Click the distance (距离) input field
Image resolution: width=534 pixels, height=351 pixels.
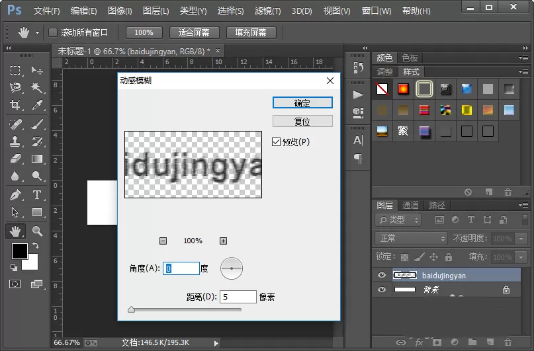[x=238, y=297]
